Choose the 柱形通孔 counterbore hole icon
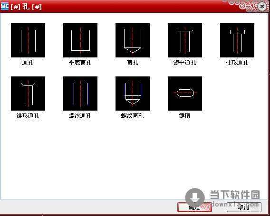The height and width of the screenshot is (216, 270). (237, 40)
